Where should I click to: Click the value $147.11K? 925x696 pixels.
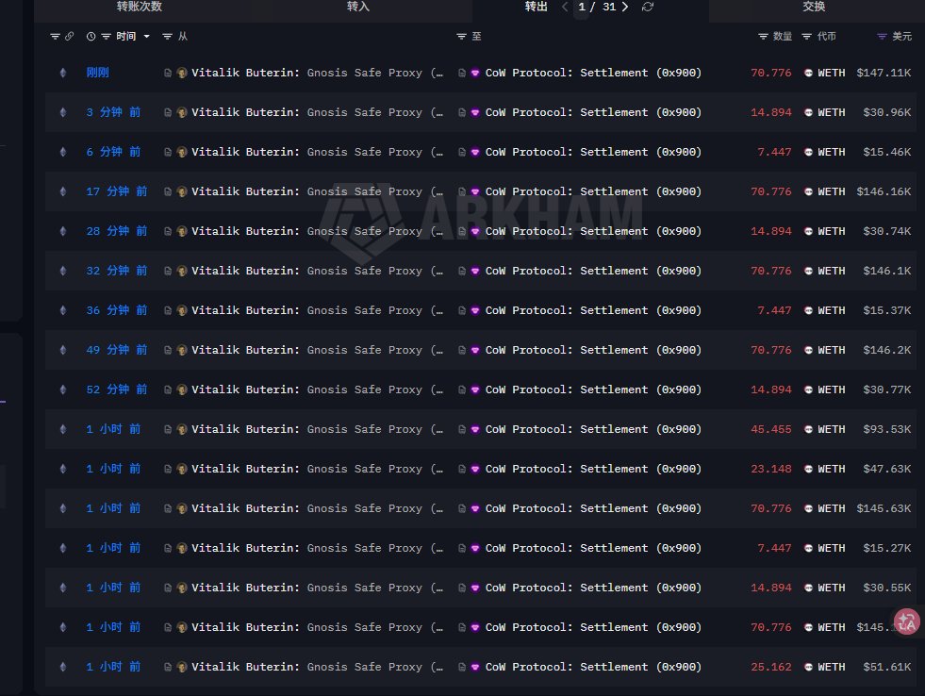(884, 73)
